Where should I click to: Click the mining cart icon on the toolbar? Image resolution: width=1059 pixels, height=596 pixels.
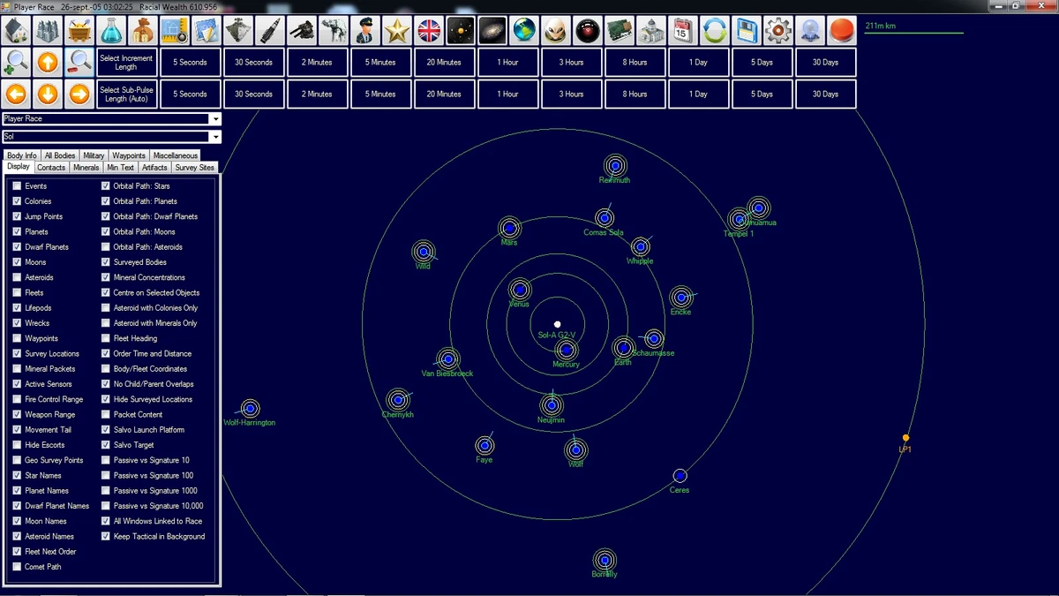[78, 29]
